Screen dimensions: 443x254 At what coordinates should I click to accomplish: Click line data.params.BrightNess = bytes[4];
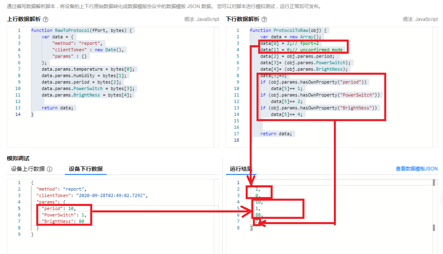tap(87, 95)
